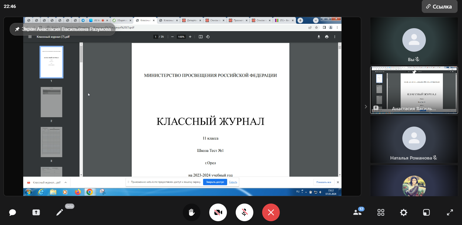Unmute the microphone
462x225 pixels.
pos(244,212)
